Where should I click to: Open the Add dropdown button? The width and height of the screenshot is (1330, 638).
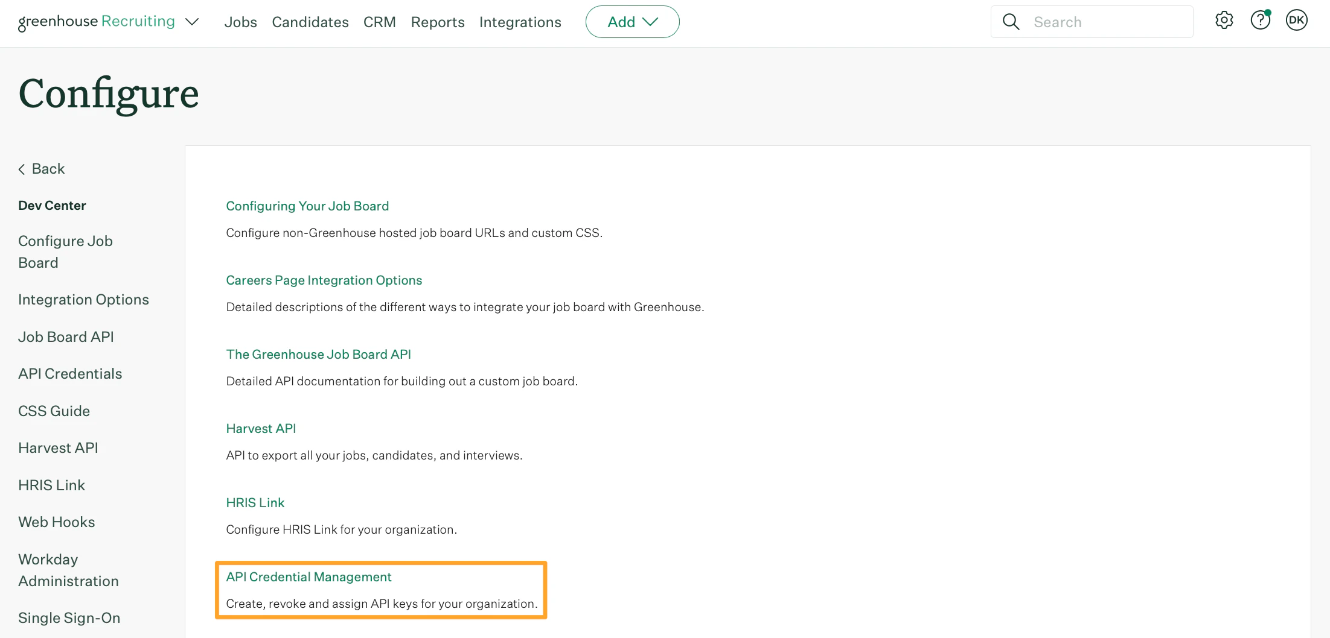[632, 22]
